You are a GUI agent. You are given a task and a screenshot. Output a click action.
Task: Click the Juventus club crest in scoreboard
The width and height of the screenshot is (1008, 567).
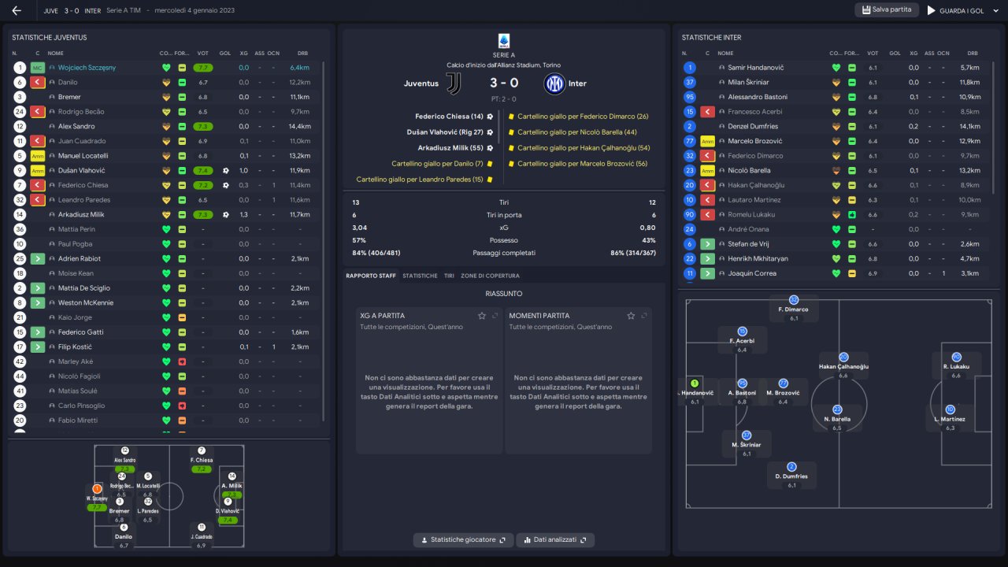point(454,83)
